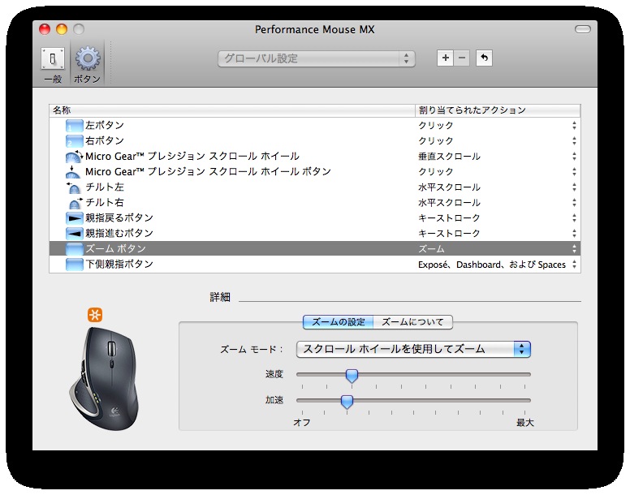Click the plus button to add a setting

(445, 58)
